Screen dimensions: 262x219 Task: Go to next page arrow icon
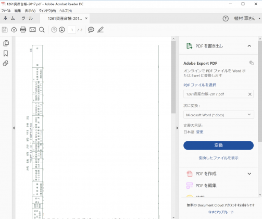pyautogui.click(x=62, y=30)
